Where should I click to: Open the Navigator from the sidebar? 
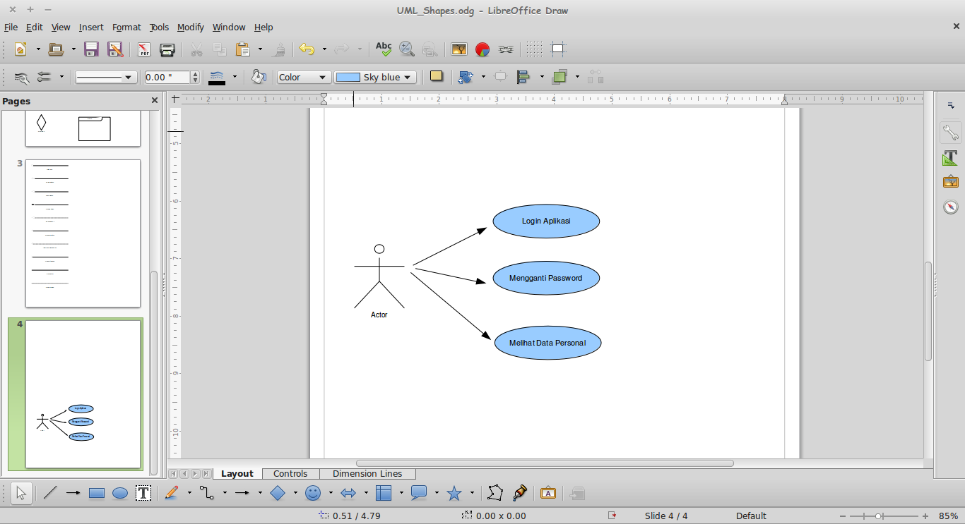click(x=950, y=207)
